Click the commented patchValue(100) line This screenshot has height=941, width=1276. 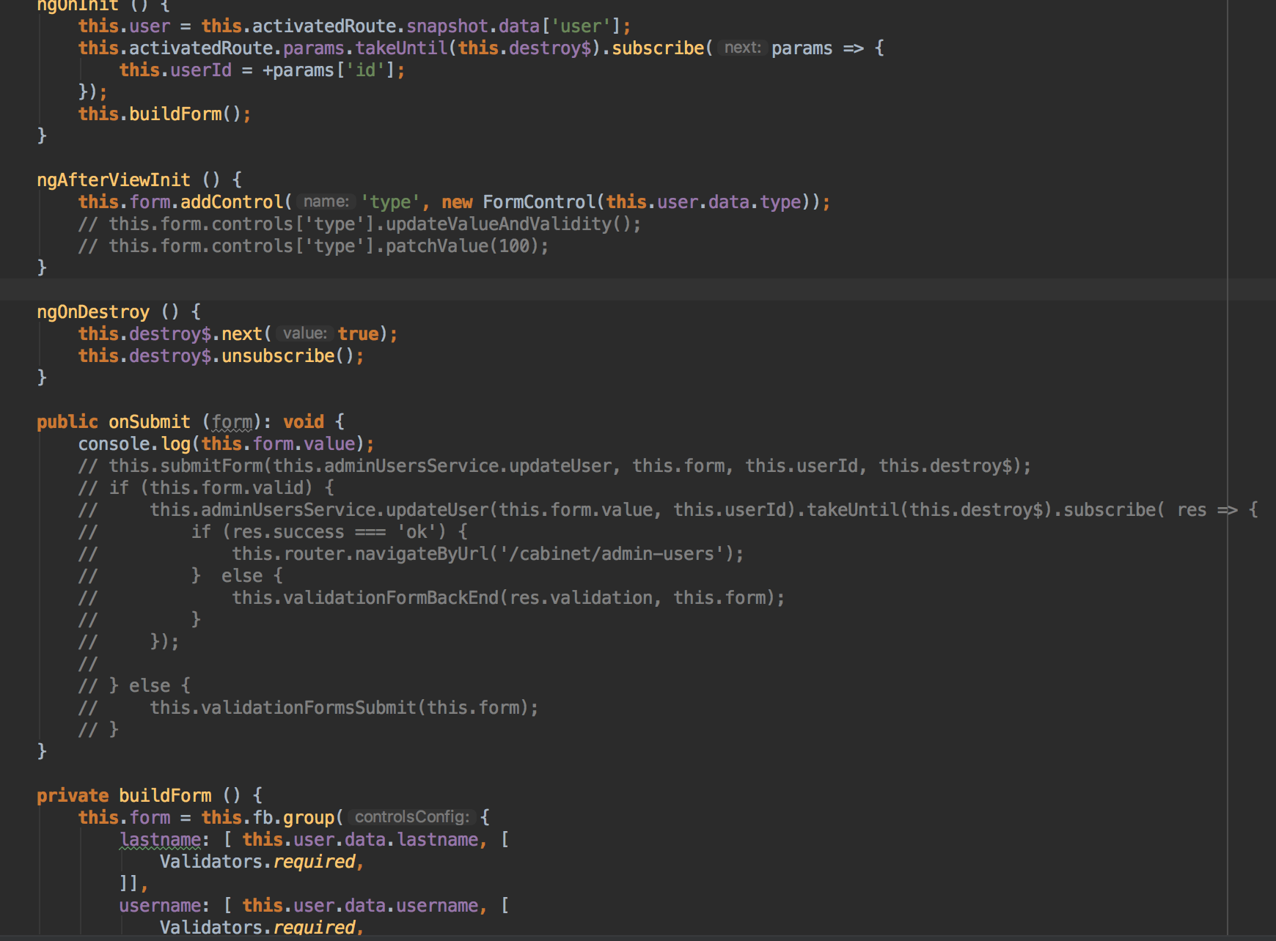click(x=313, y=246)
